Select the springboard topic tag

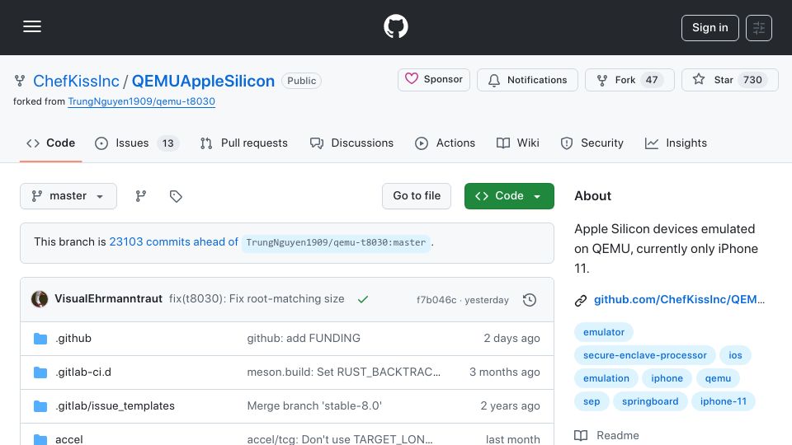(650, 401)
